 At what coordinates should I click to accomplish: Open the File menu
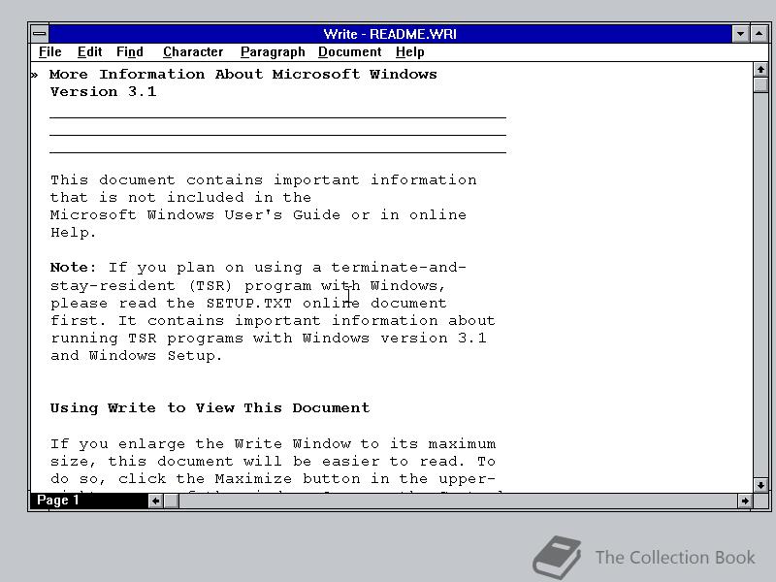50,52
